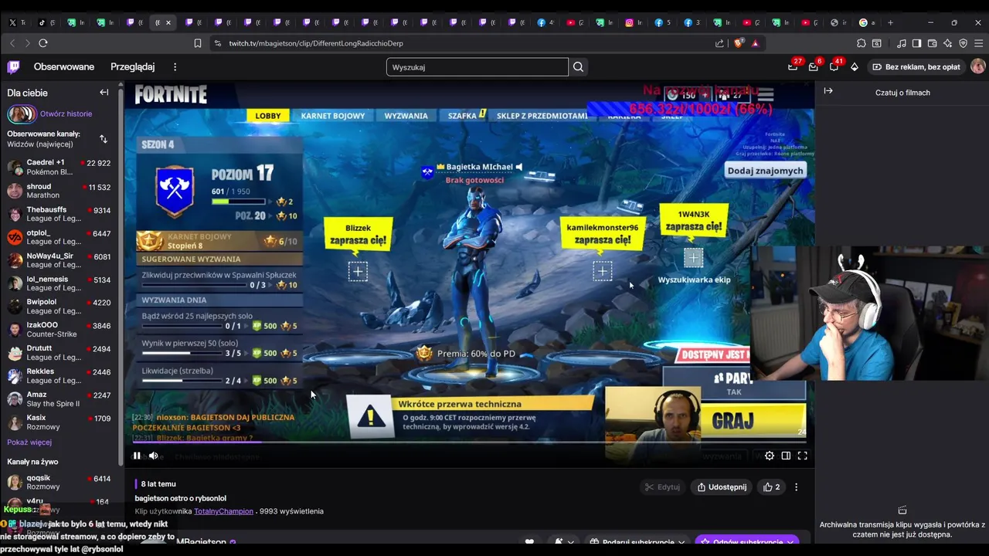989x556 pixels.
Task: Open the browser wallet icon
Action: (932, 43)
